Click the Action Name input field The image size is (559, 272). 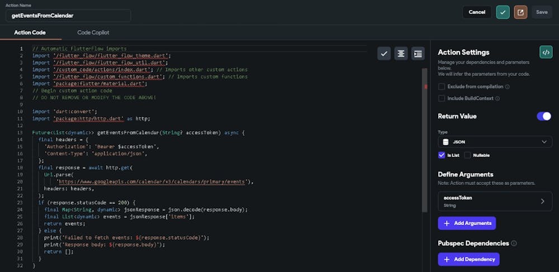tap(68, 16)
